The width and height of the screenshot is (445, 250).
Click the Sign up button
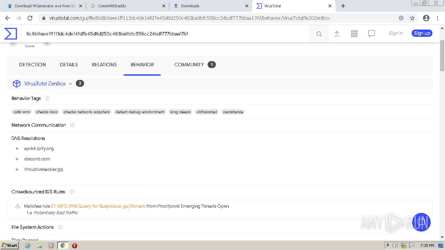click(x=422, y=33)
